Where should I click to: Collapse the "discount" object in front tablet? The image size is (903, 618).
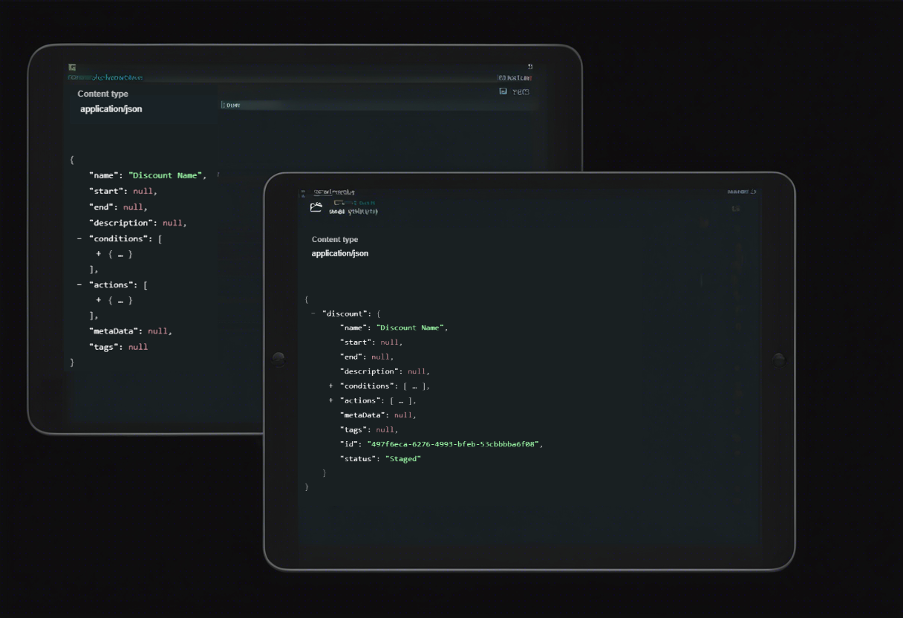(313, 313)
